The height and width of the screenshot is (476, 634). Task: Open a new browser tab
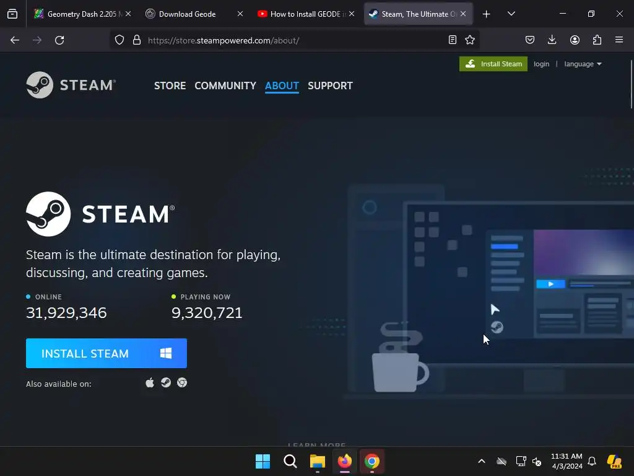pyautogui.click(x=487, y=14)
